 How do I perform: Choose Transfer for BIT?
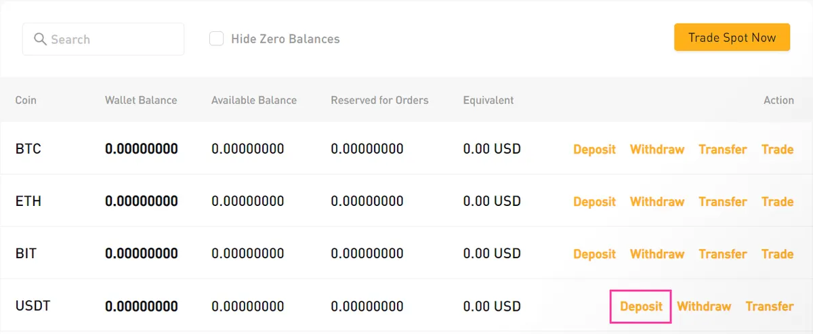pos(723,254)
